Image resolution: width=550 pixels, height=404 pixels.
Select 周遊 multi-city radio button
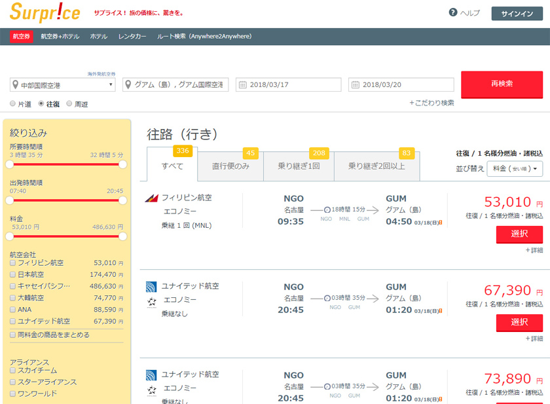pos(69,103)
